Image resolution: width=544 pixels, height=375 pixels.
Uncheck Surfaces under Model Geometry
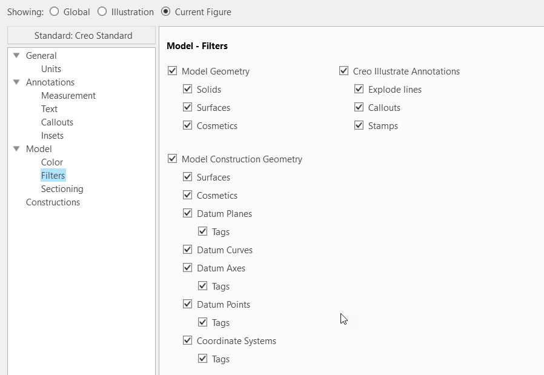pos(188,107)
